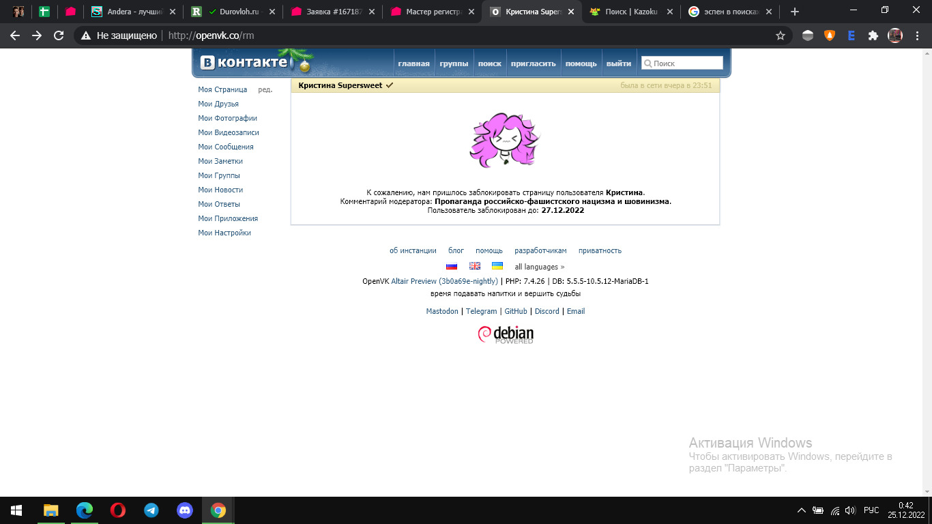The image size is (932, 524).
Task: Switch to the Durovloh.ru tab
Action: click(234, 12)
